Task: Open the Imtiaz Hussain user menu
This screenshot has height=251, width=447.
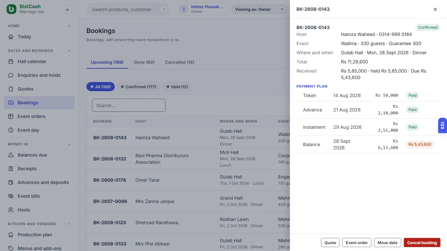Action: (203, 9)
